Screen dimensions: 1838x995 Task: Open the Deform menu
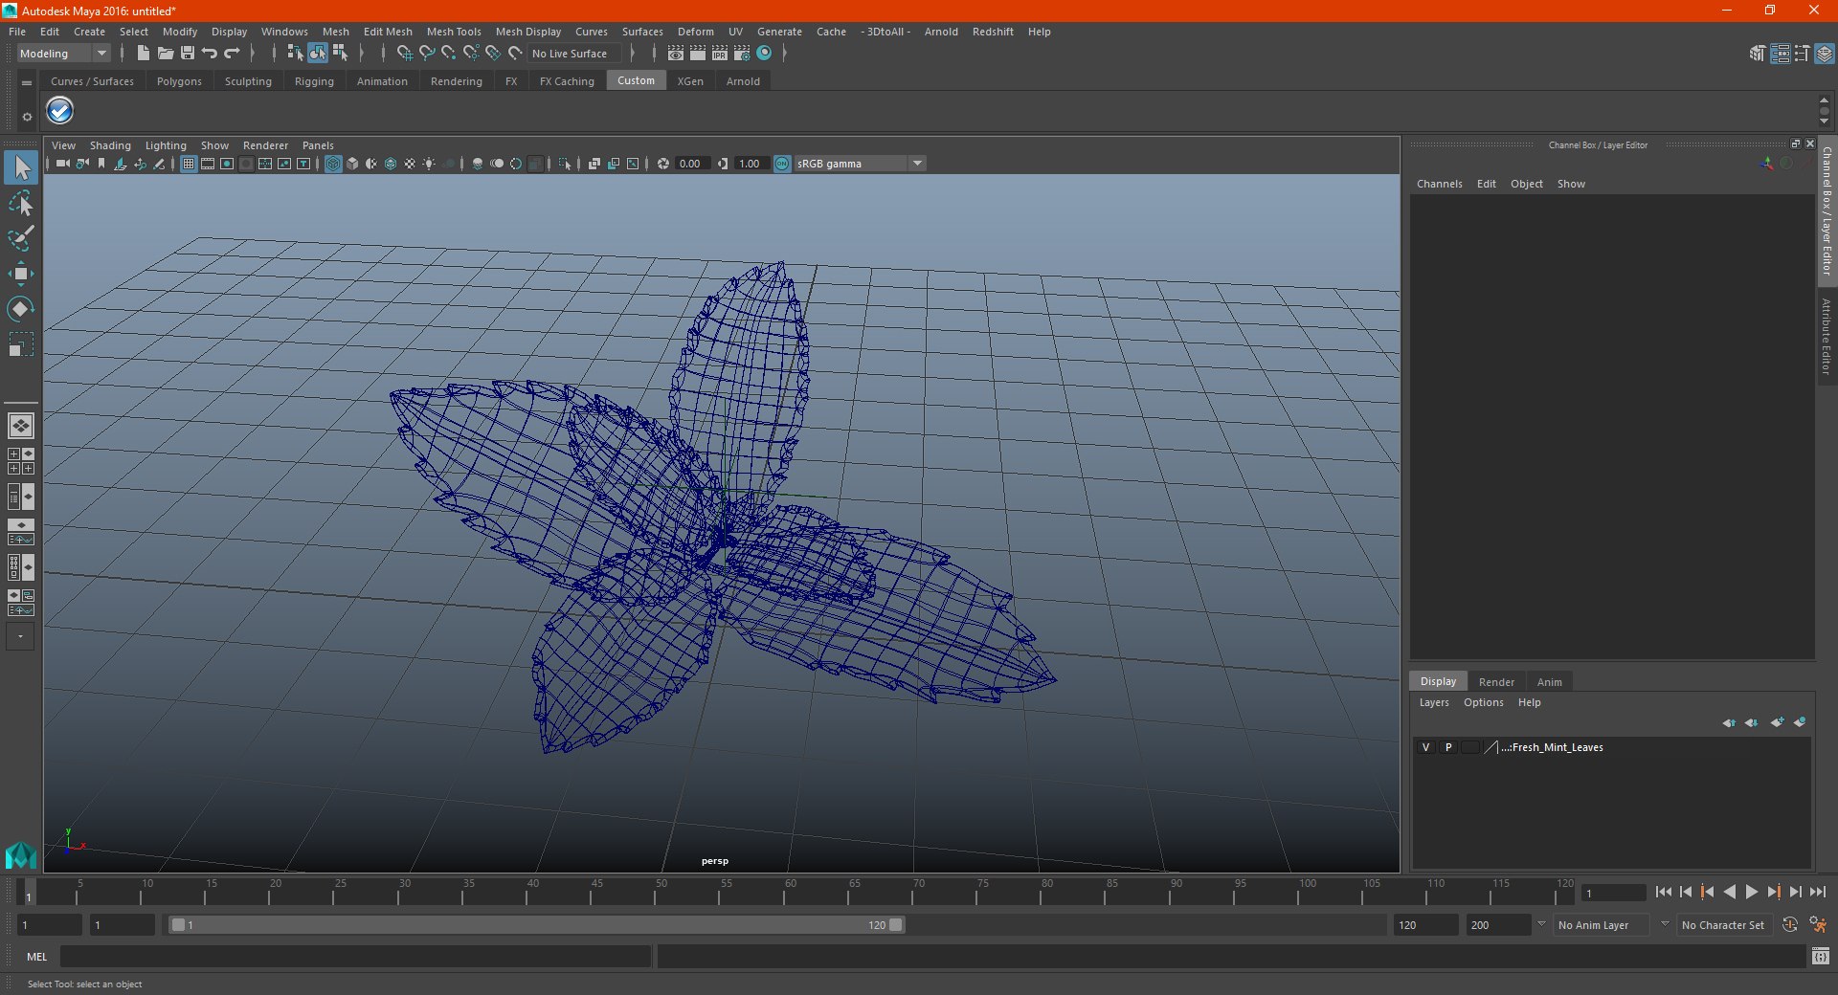pos(696,32)
